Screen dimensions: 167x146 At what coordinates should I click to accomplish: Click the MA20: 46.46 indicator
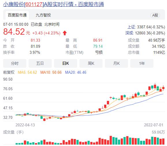(x=76, y=73)
